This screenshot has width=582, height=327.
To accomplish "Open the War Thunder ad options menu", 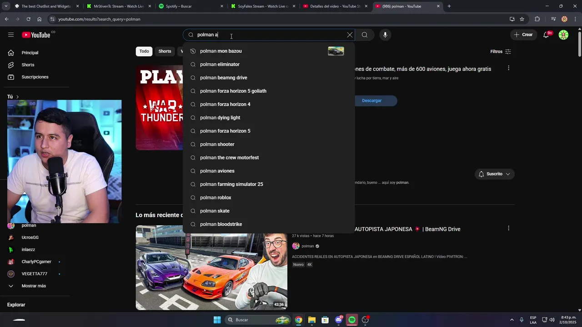I will coord(508,68).
